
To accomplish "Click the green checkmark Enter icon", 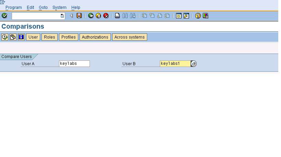I will coord(4,16).
